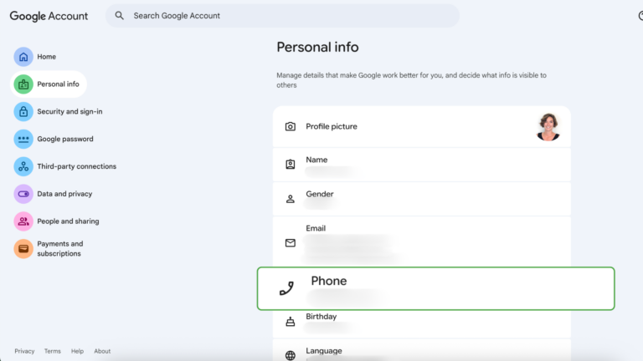Image resolution: width=643 pixels, height=361 pixels.
Task: Click the globe icon beside Language
Action: [291, 355]
